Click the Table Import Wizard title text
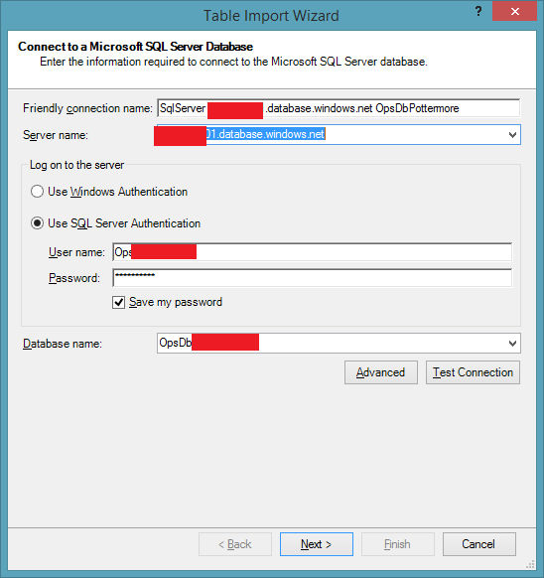544x578 pixels. pyautogui.click(x=271, y=16)
